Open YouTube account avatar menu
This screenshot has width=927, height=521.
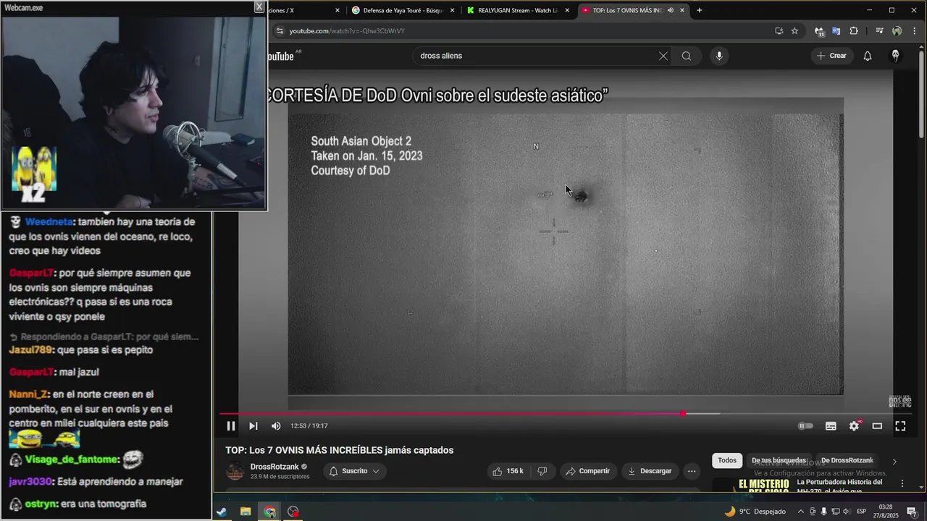click(x=896, y=56)
